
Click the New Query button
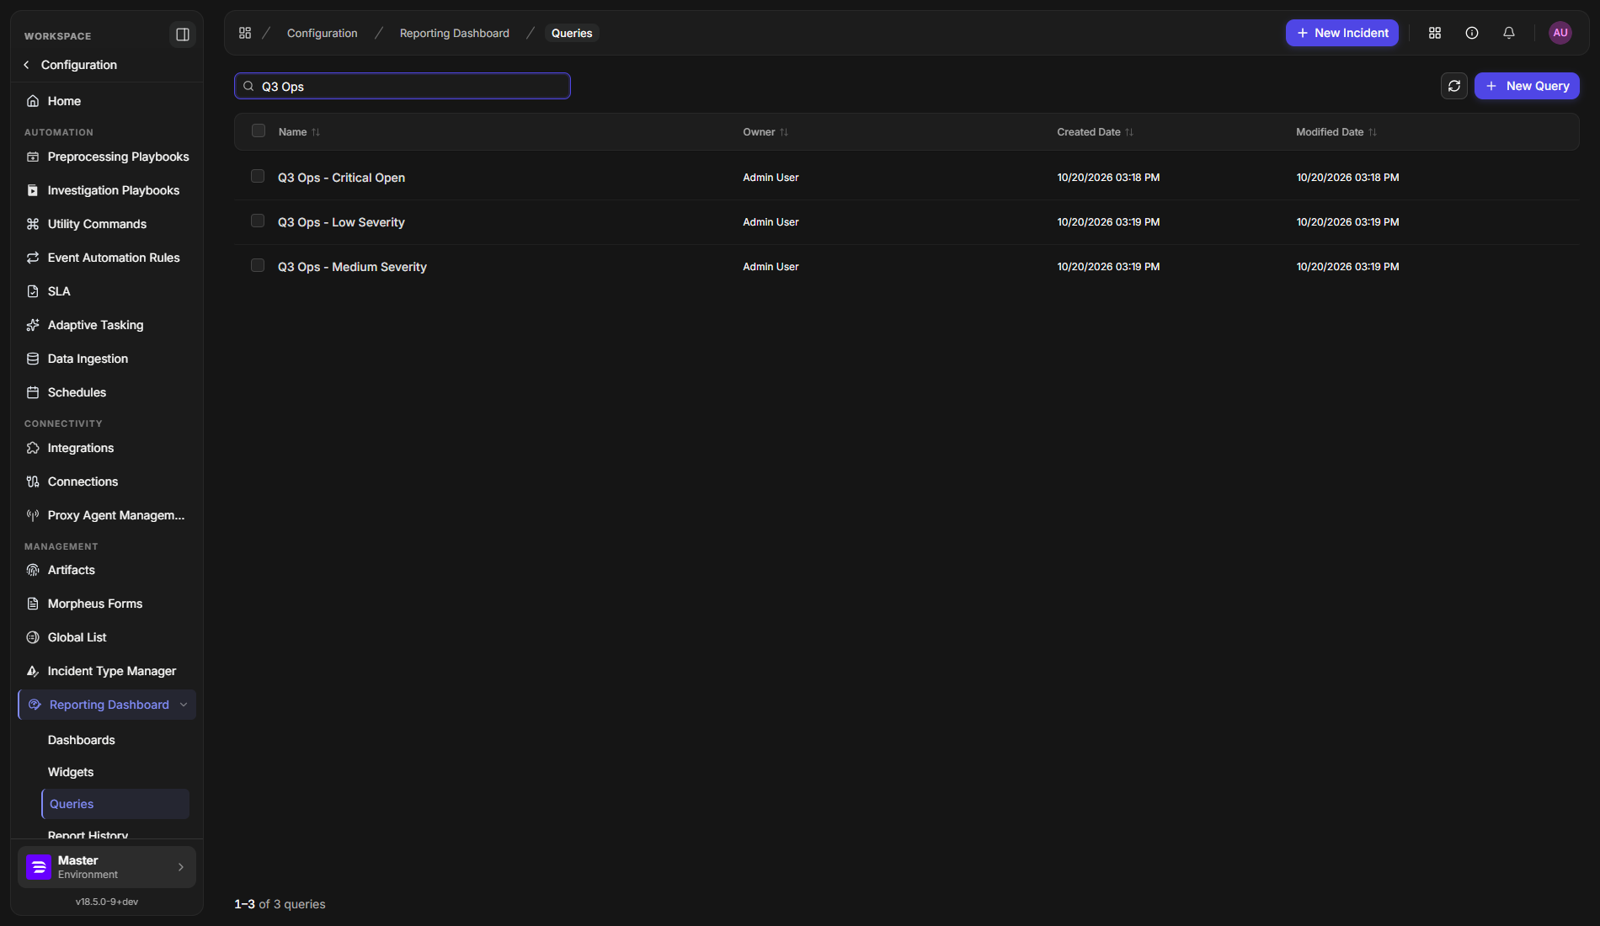pyautogui.click(x=1527, y=86)
